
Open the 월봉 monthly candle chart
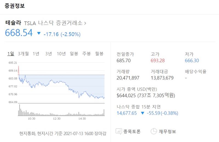(x=99, y=54)
